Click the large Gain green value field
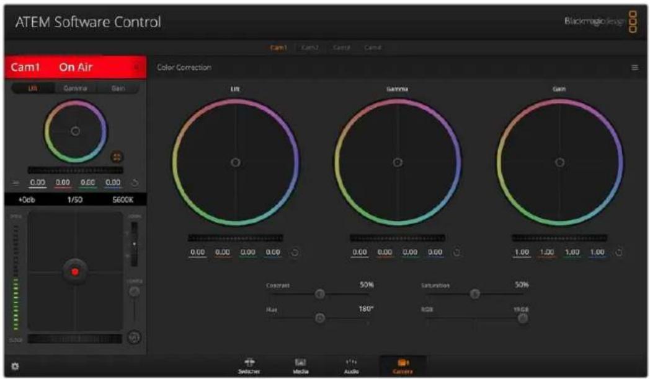The height and width of the screenshot is (379, 650). click(572, 253)
